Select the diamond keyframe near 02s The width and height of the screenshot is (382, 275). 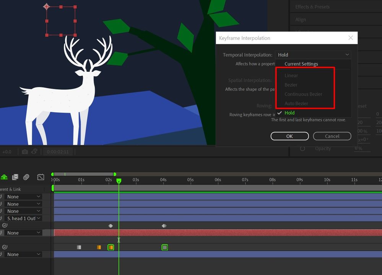point(111,226)
